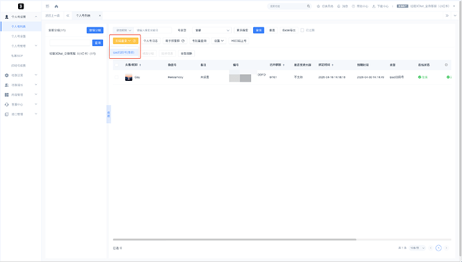The image size is (462, 262).
Task: Click the help icon in the button after 个人号日志
Action: [x=183, y=41]
